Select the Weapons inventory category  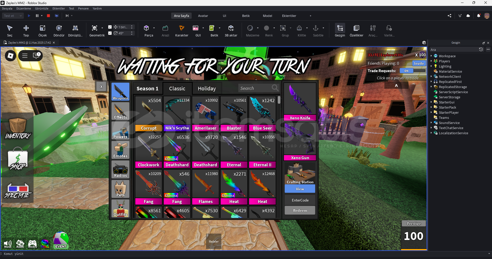(120, 92)
